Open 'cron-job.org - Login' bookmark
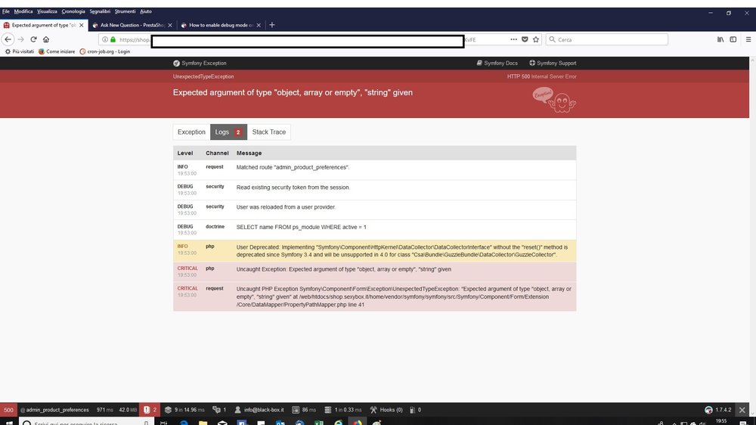 pyautogui.click(x=104, y=51)
